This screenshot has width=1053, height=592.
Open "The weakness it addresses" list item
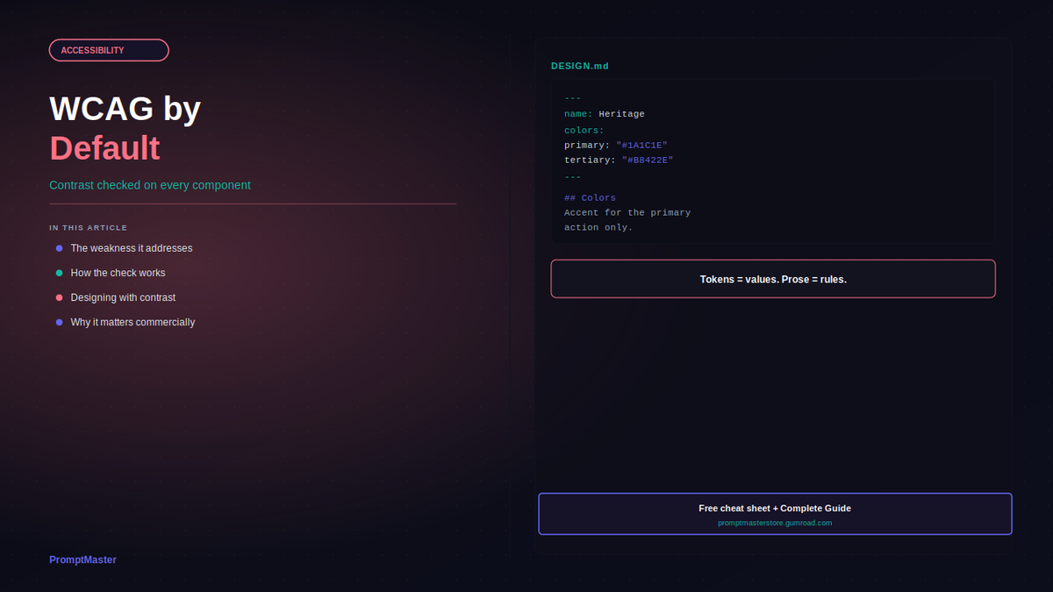click(x=124, y=248)
